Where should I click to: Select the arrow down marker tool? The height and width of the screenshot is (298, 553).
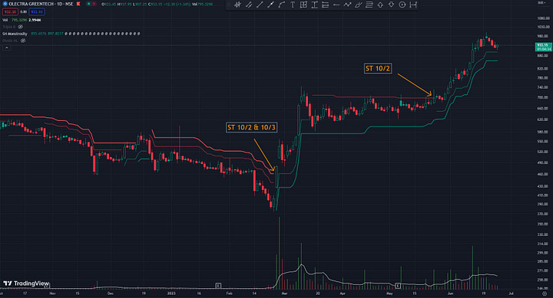(391, 5)
